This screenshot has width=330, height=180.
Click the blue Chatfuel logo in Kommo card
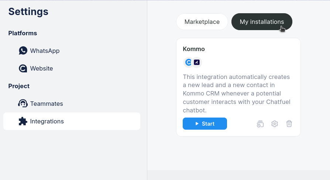coord(189,62)
